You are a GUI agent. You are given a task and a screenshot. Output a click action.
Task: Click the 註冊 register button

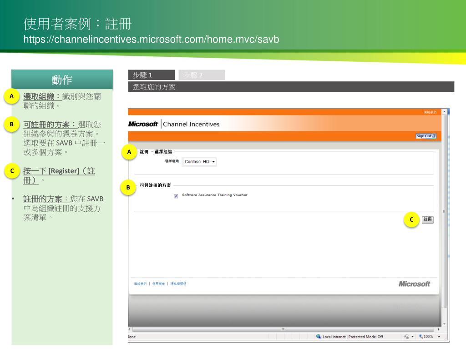428,219
